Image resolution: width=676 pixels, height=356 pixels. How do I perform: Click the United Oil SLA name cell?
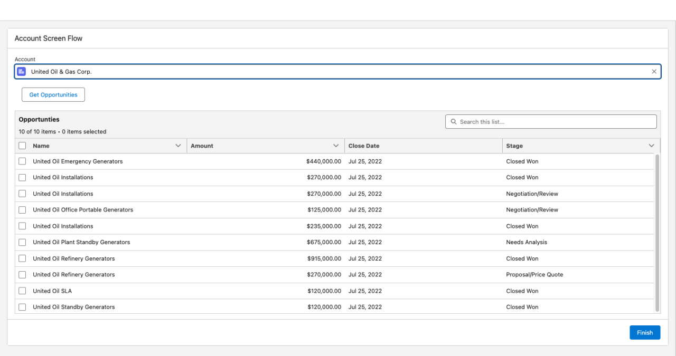[52, 291]
